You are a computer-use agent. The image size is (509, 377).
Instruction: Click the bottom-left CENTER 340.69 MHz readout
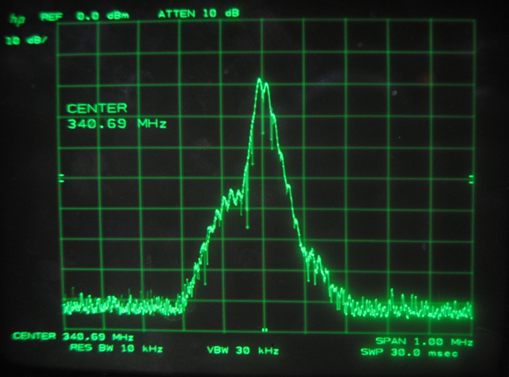[x=73, y=336]
